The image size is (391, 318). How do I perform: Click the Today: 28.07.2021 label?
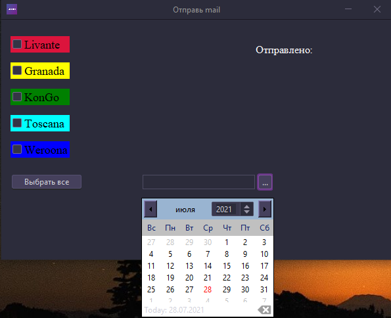pos(174,310)
